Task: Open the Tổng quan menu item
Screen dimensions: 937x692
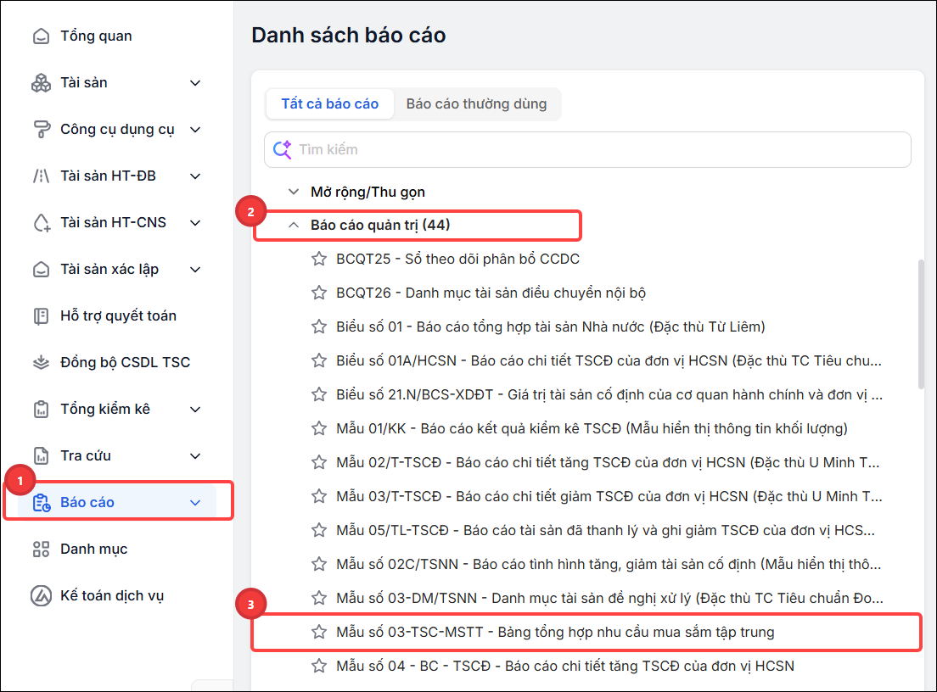Action: [96, 36]
